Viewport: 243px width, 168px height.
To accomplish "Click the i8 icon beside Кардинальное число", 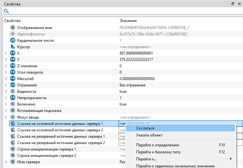I will pos(13,40).
